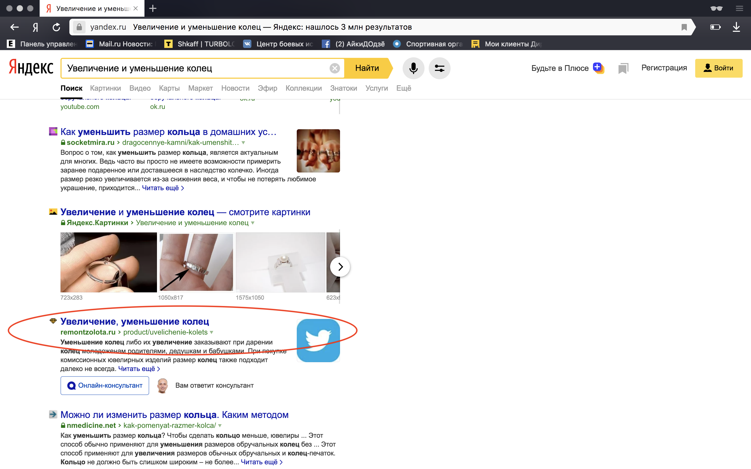Toggle battery saver icon in toolbar
The height and width of the screenshot is (469, 751).
point(715,27)
